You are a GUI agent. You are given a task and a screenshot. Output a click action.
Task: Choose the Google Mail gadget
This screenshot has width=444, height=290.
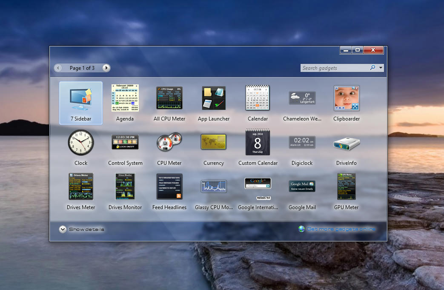coord(302,187)
